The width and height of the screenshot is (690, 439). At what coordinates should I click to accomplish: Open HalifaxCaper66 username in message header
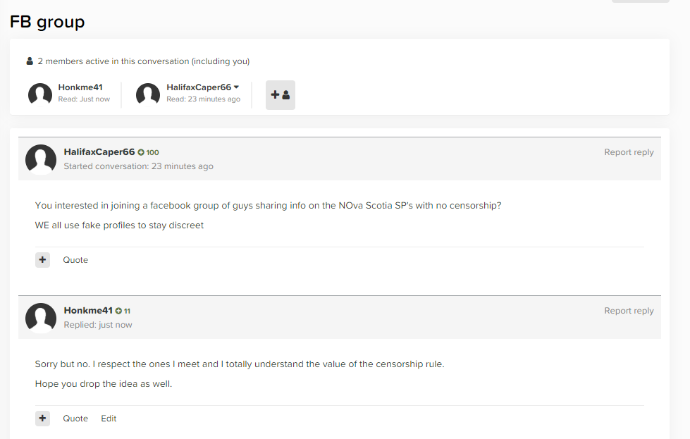[99, 152]
